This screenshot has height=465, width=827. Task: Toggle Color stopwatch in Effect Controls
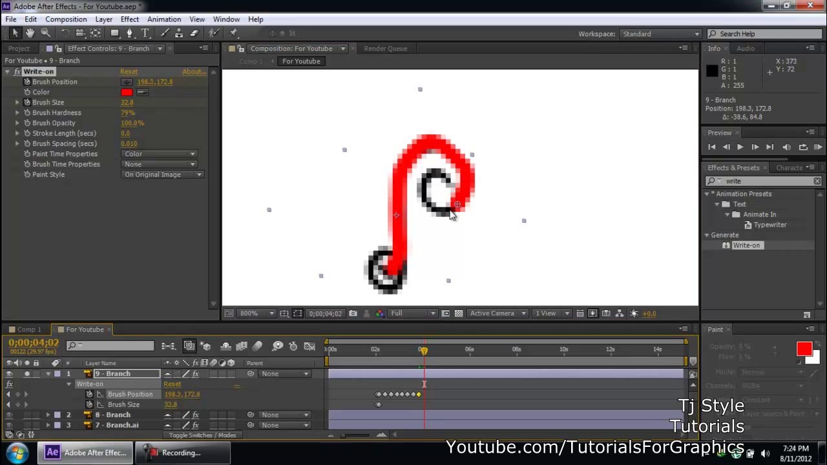27,92
